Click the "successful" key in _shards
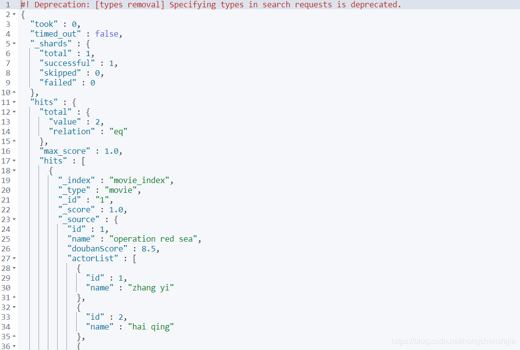 67,63
